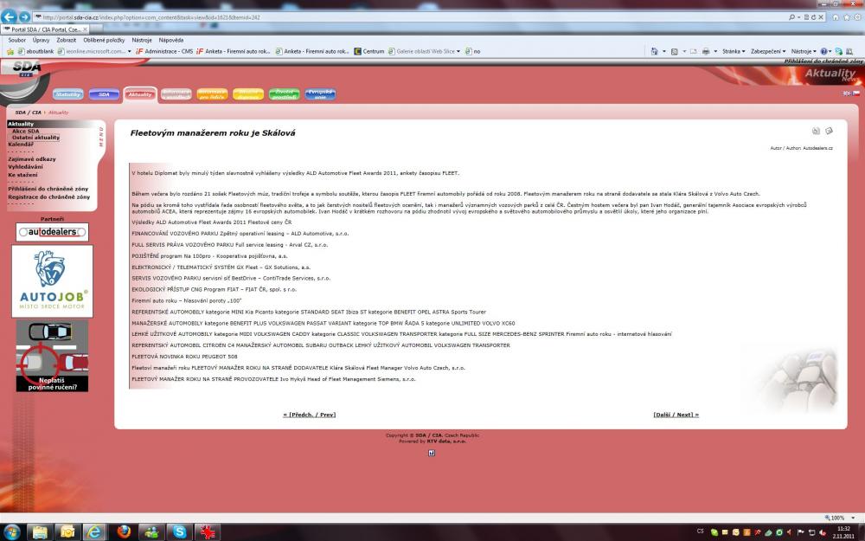The width and height of the screenshot is (865, 541).
Task: Click the small icon below the copyright footer
Action: pyautogui.click(x=432, y=453)
